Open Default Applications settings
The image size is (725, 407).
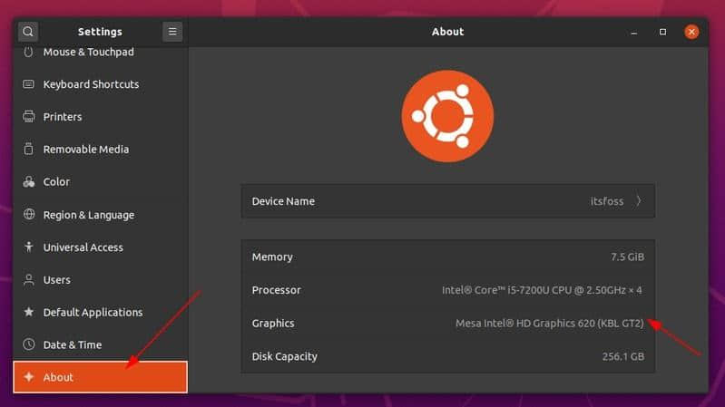click(x=93, y=313)
